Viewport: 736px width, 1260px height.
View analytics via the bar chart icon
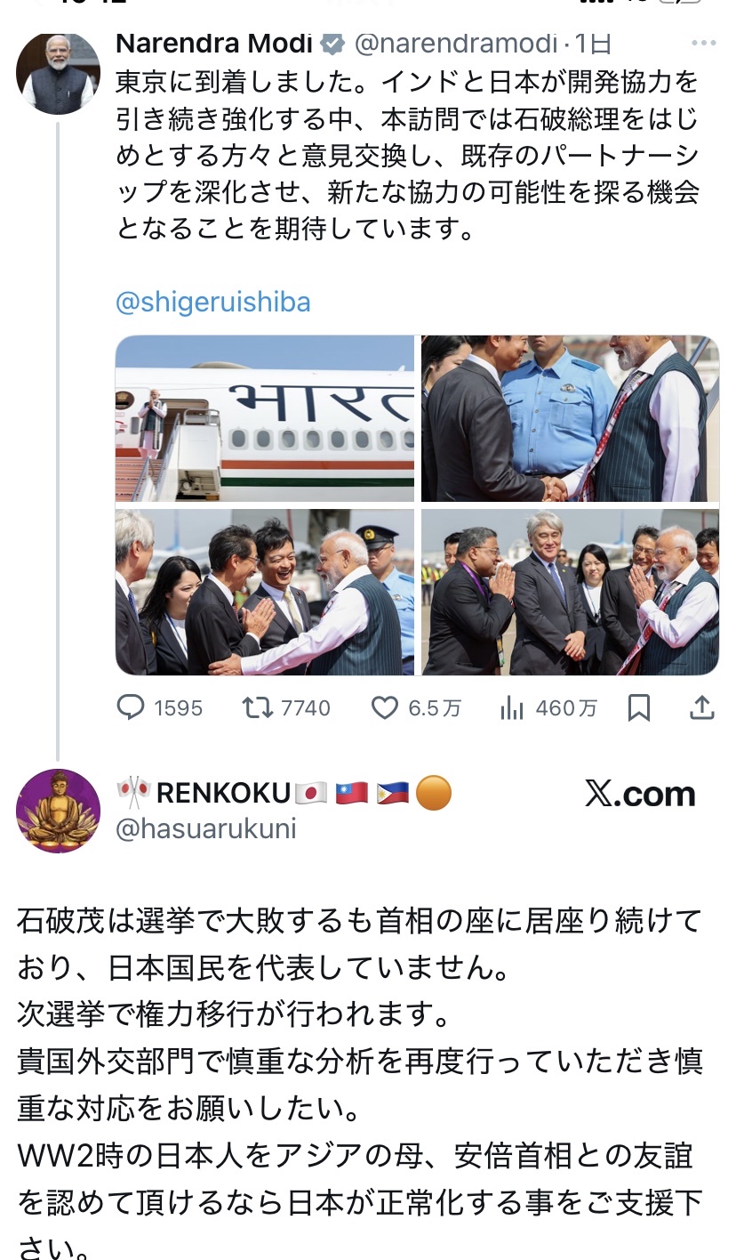tap(512, 707)
